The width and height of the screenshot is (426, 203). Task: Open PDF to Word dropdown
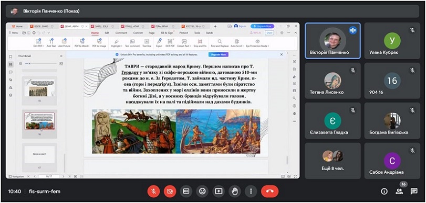pos(82,43)
